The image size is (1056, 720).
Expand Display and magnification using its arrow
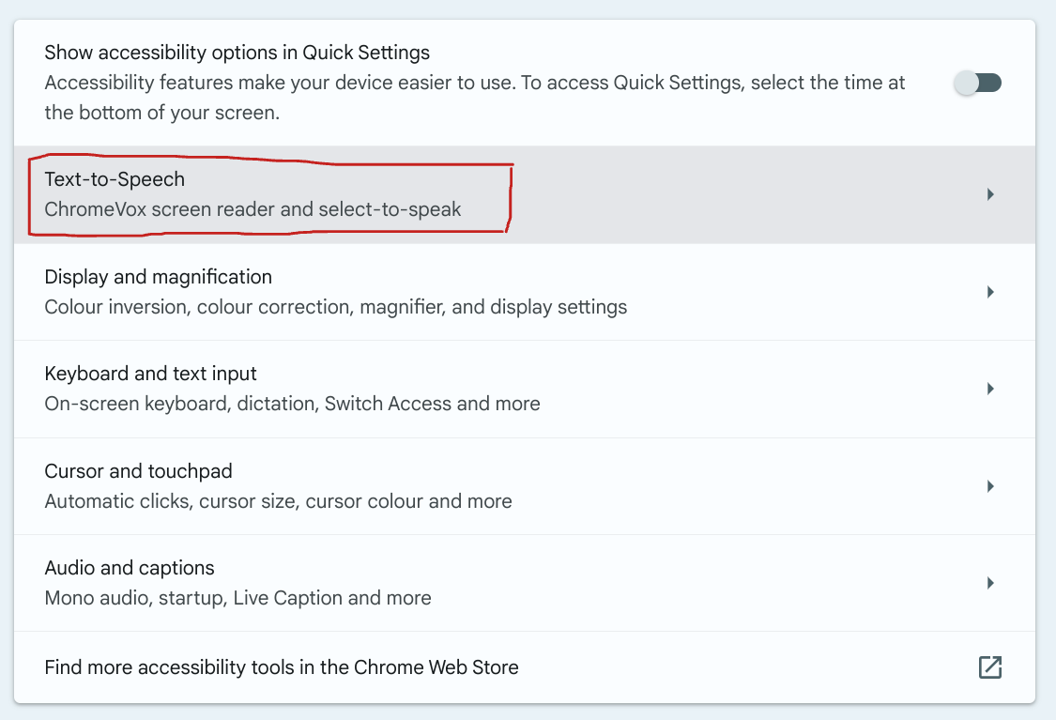click(989, 292)
